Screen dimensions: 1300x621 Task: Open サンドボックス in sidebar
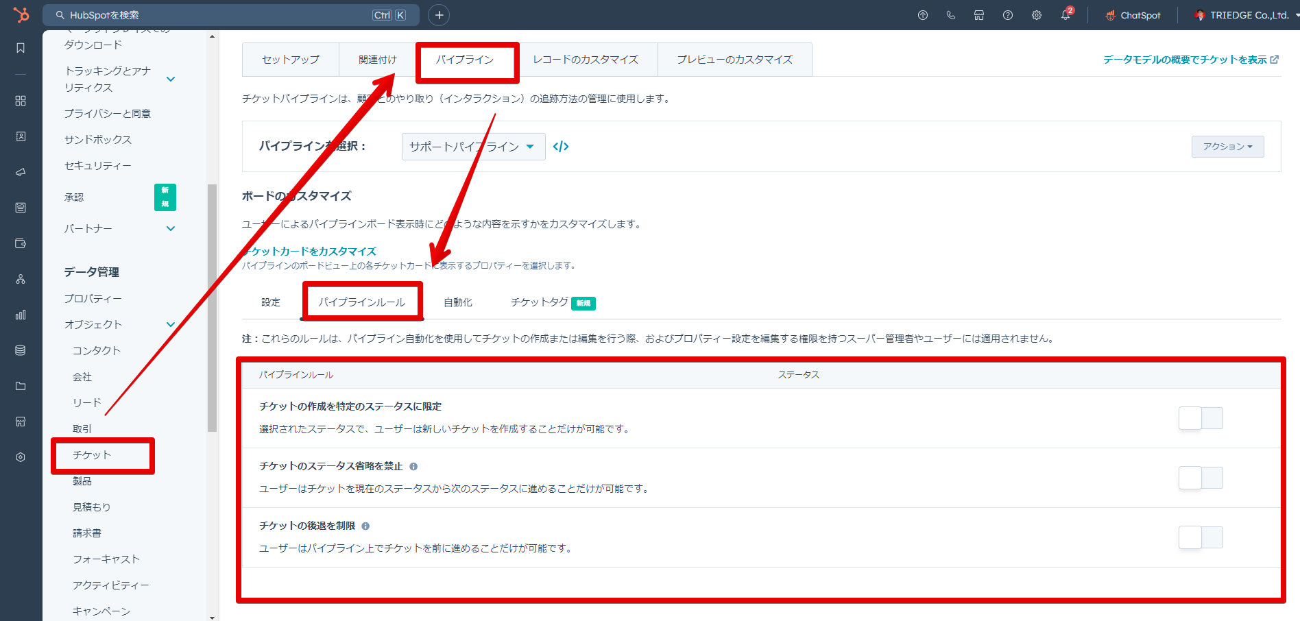pos(98,140)
